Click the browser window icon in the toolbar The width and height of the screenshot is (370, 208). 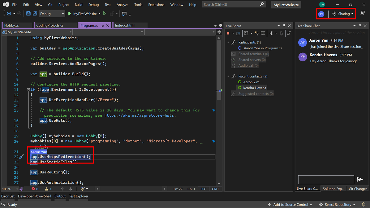124,14
